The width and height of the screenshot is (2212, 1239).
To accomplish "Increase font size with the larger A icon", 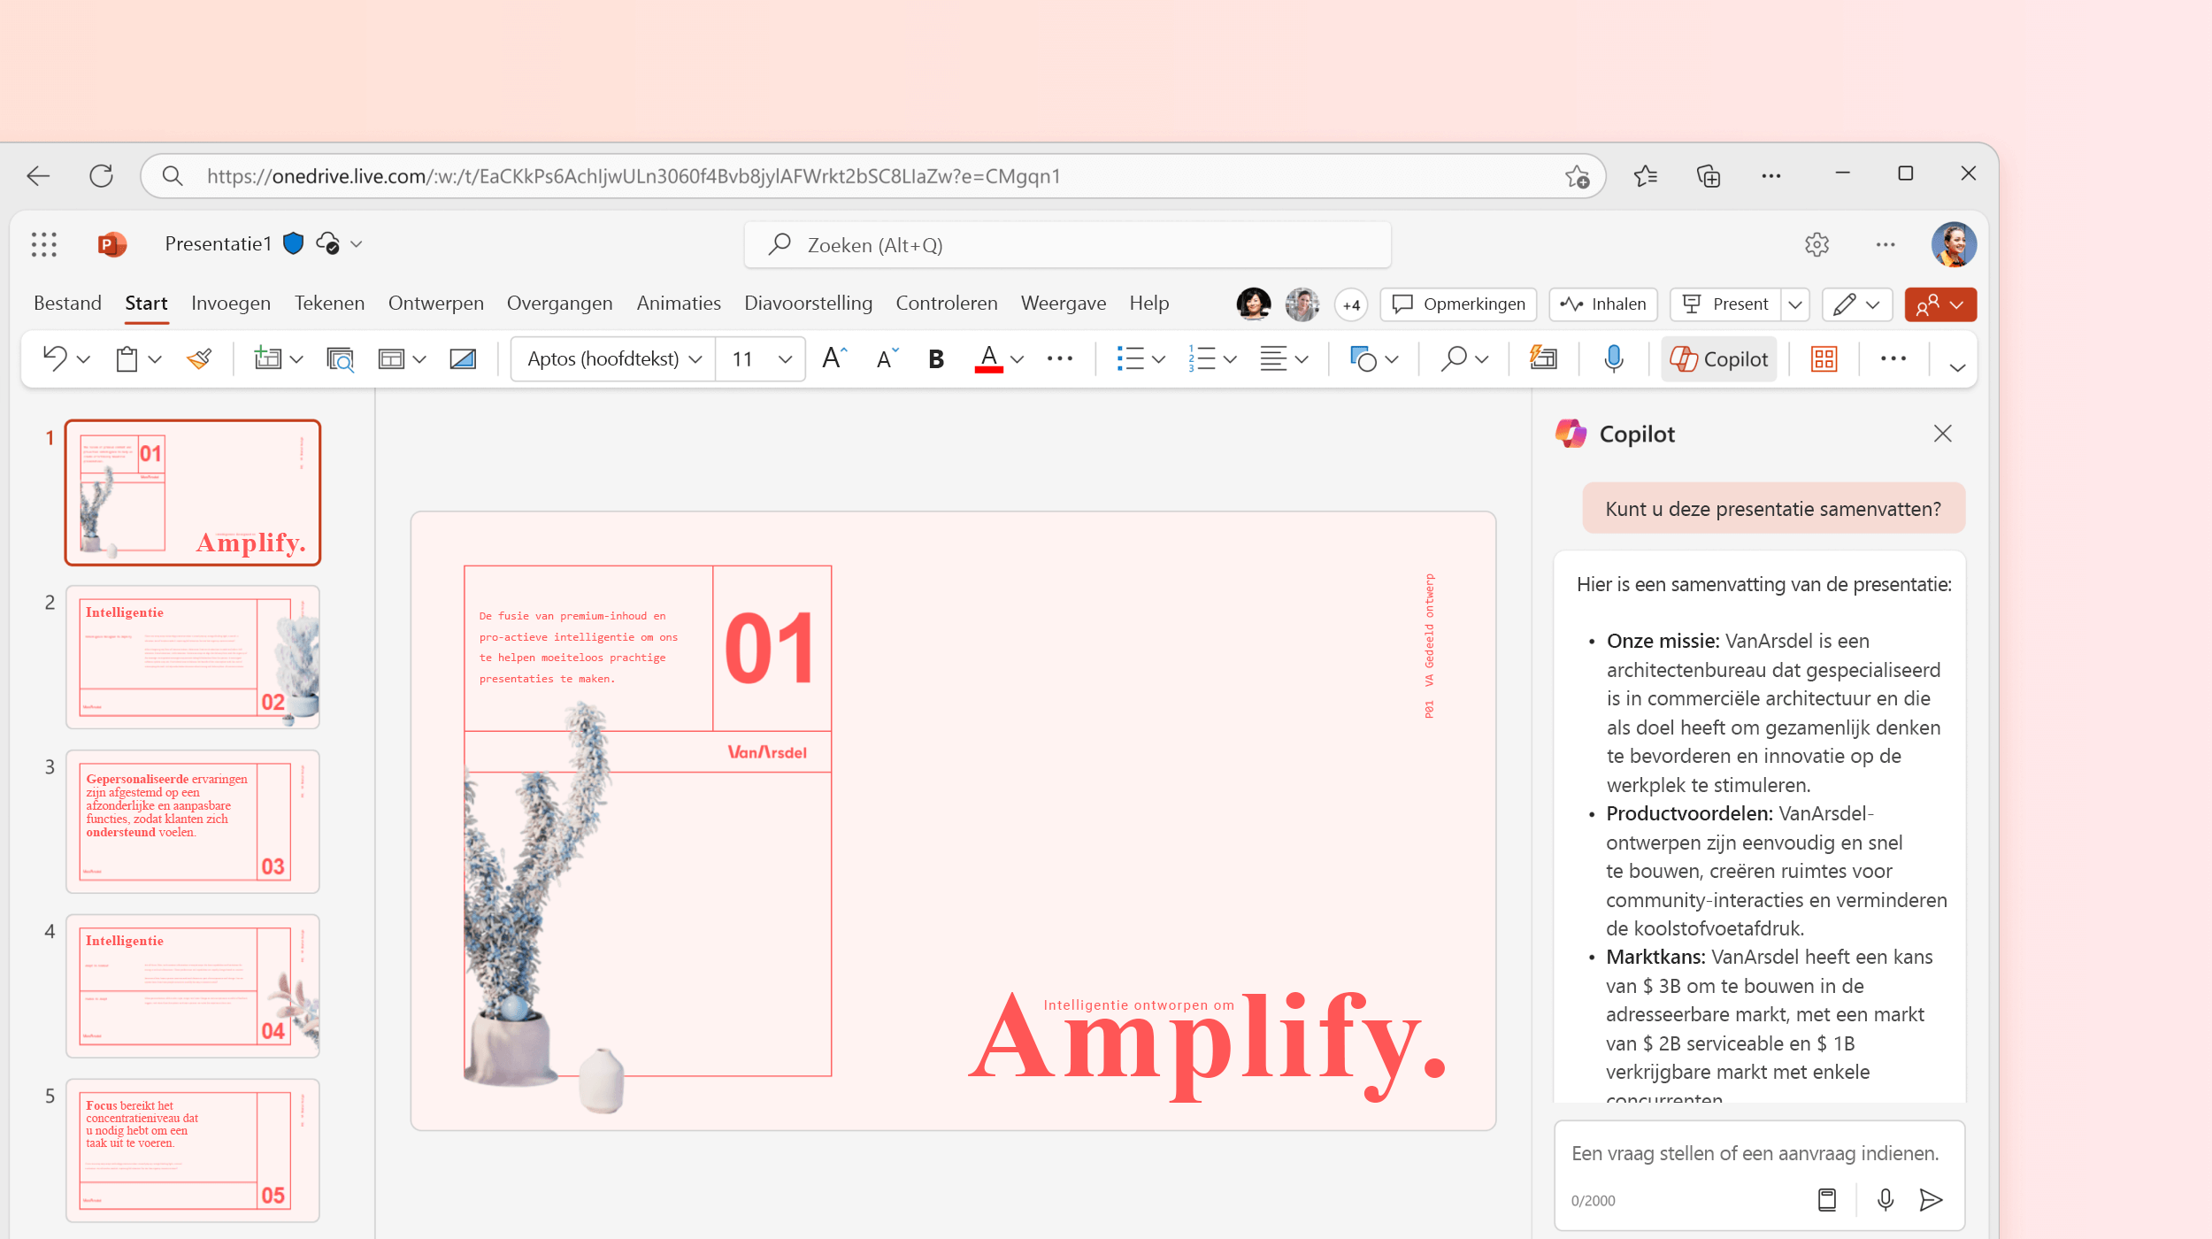I will point(834,358).
